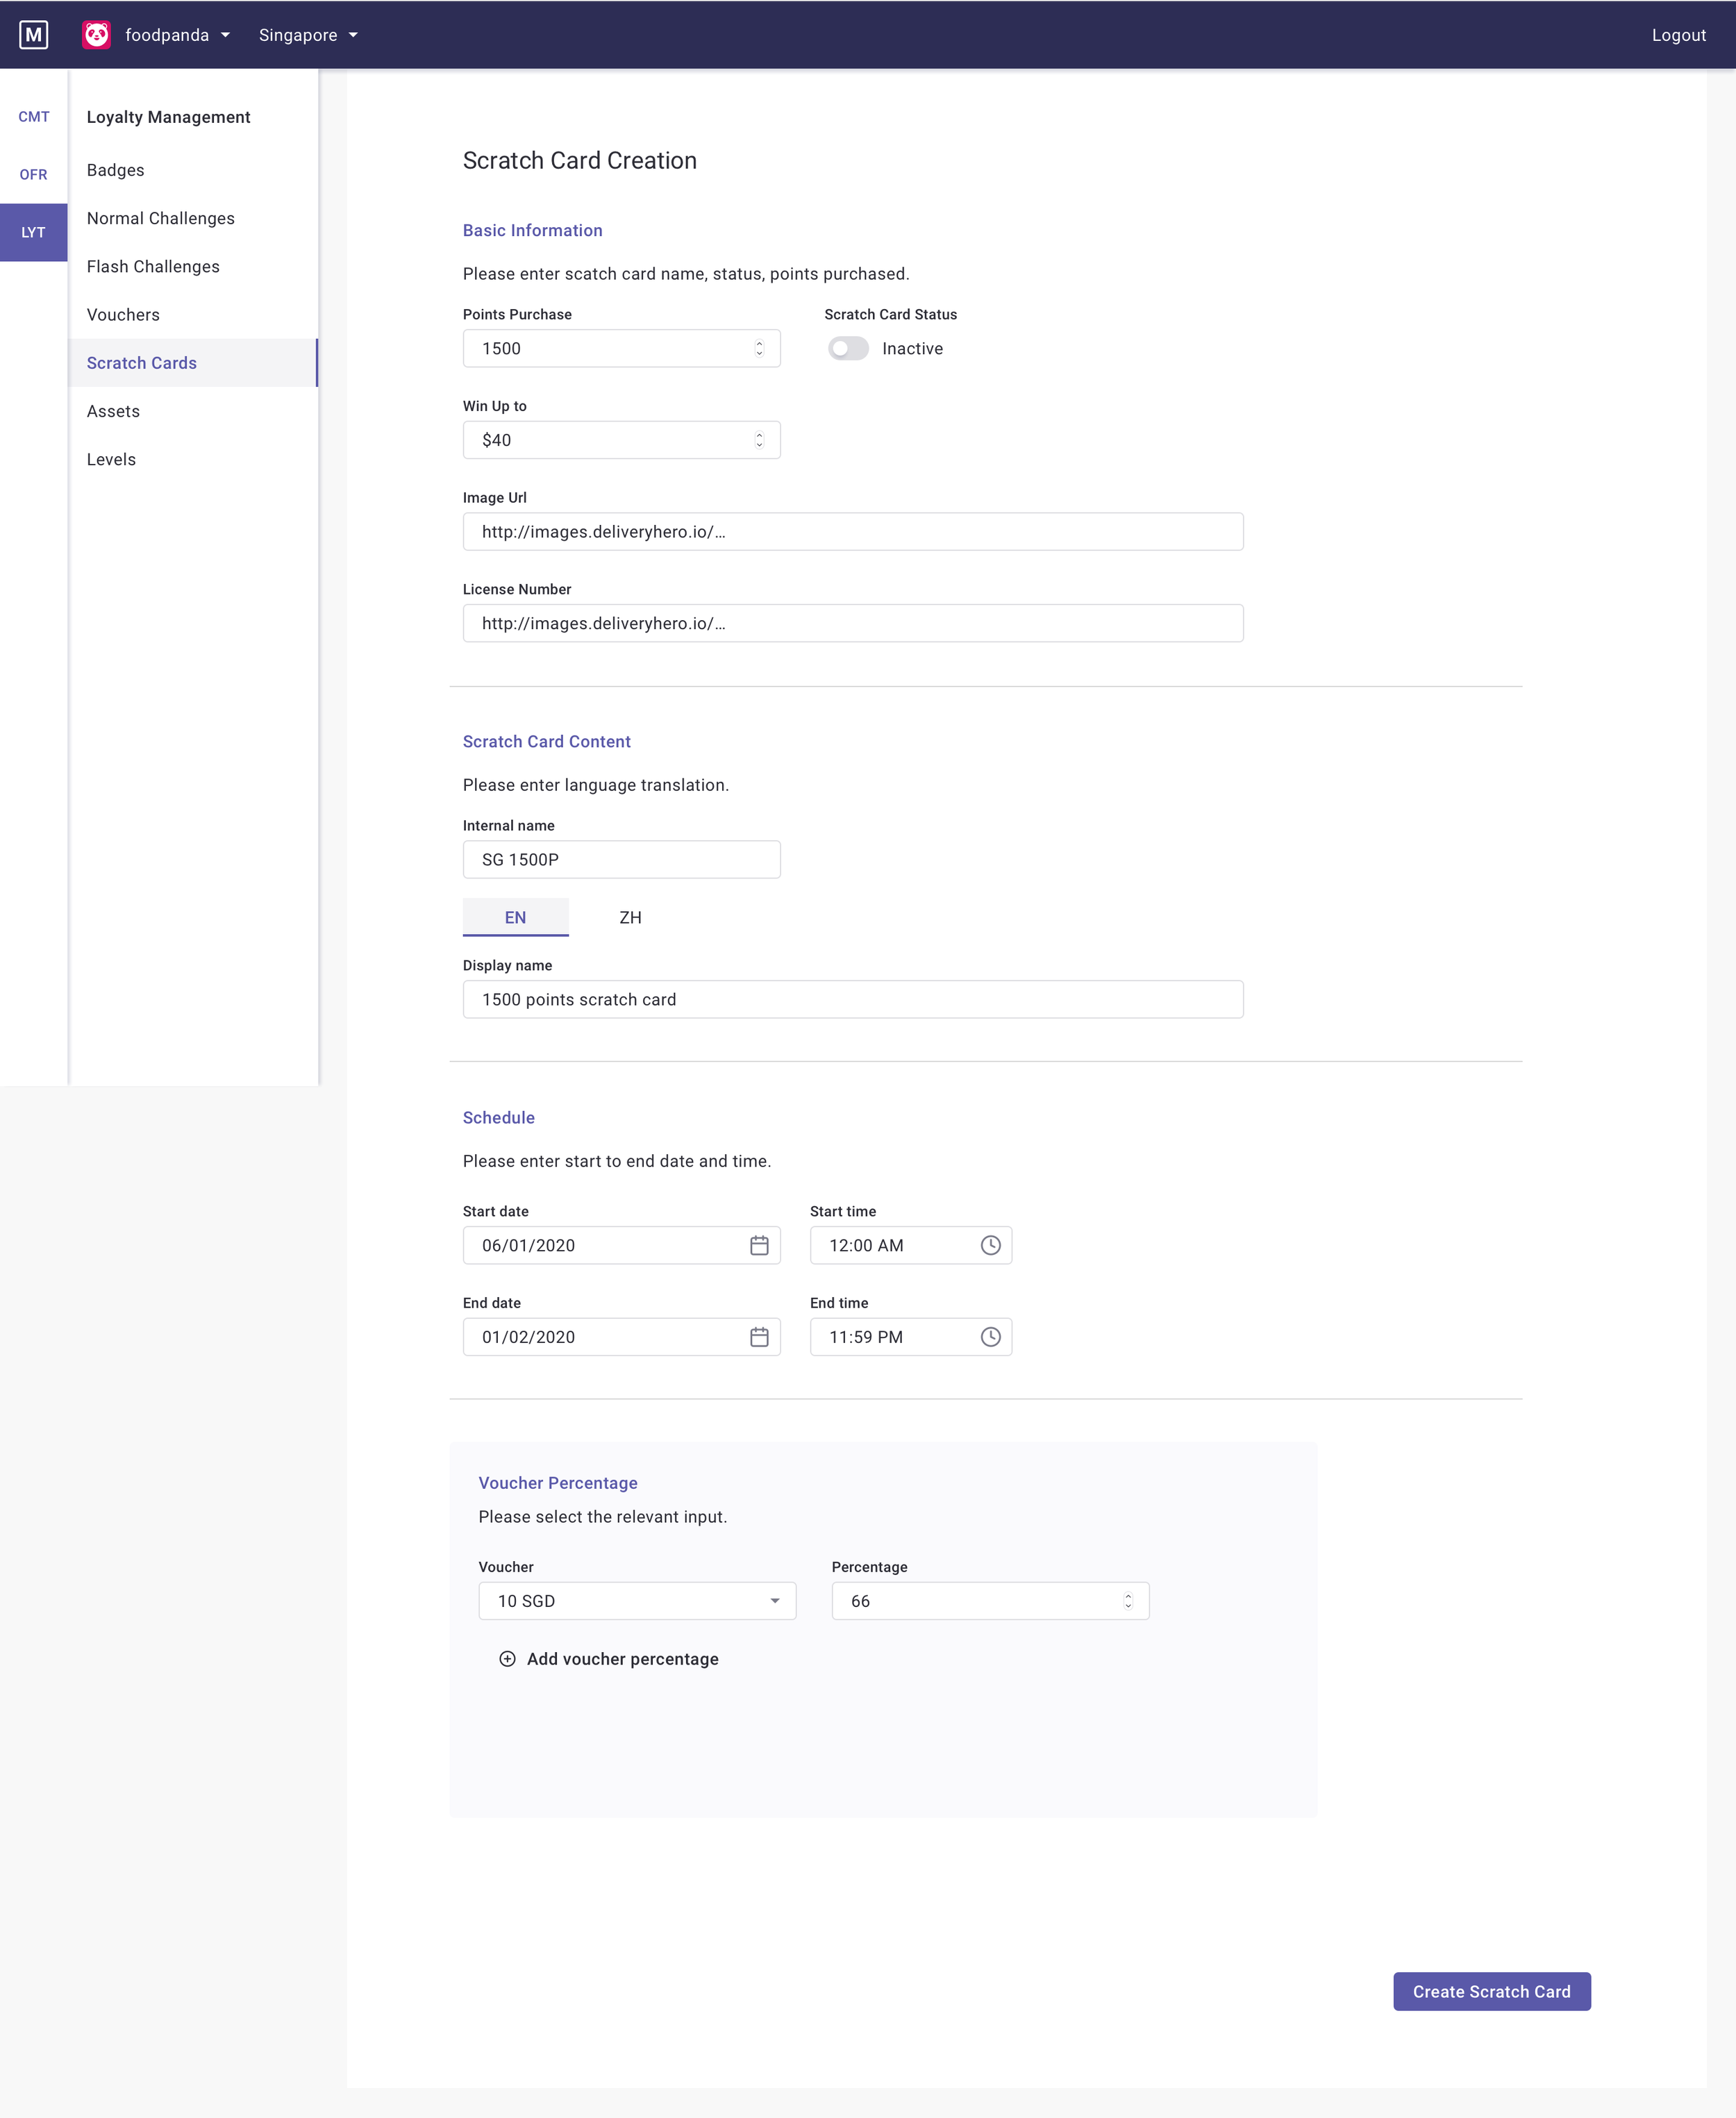Expand the foodpanda brand dropdown
The height and width of the screenshot is (2118, 1736).
point(225,35)
